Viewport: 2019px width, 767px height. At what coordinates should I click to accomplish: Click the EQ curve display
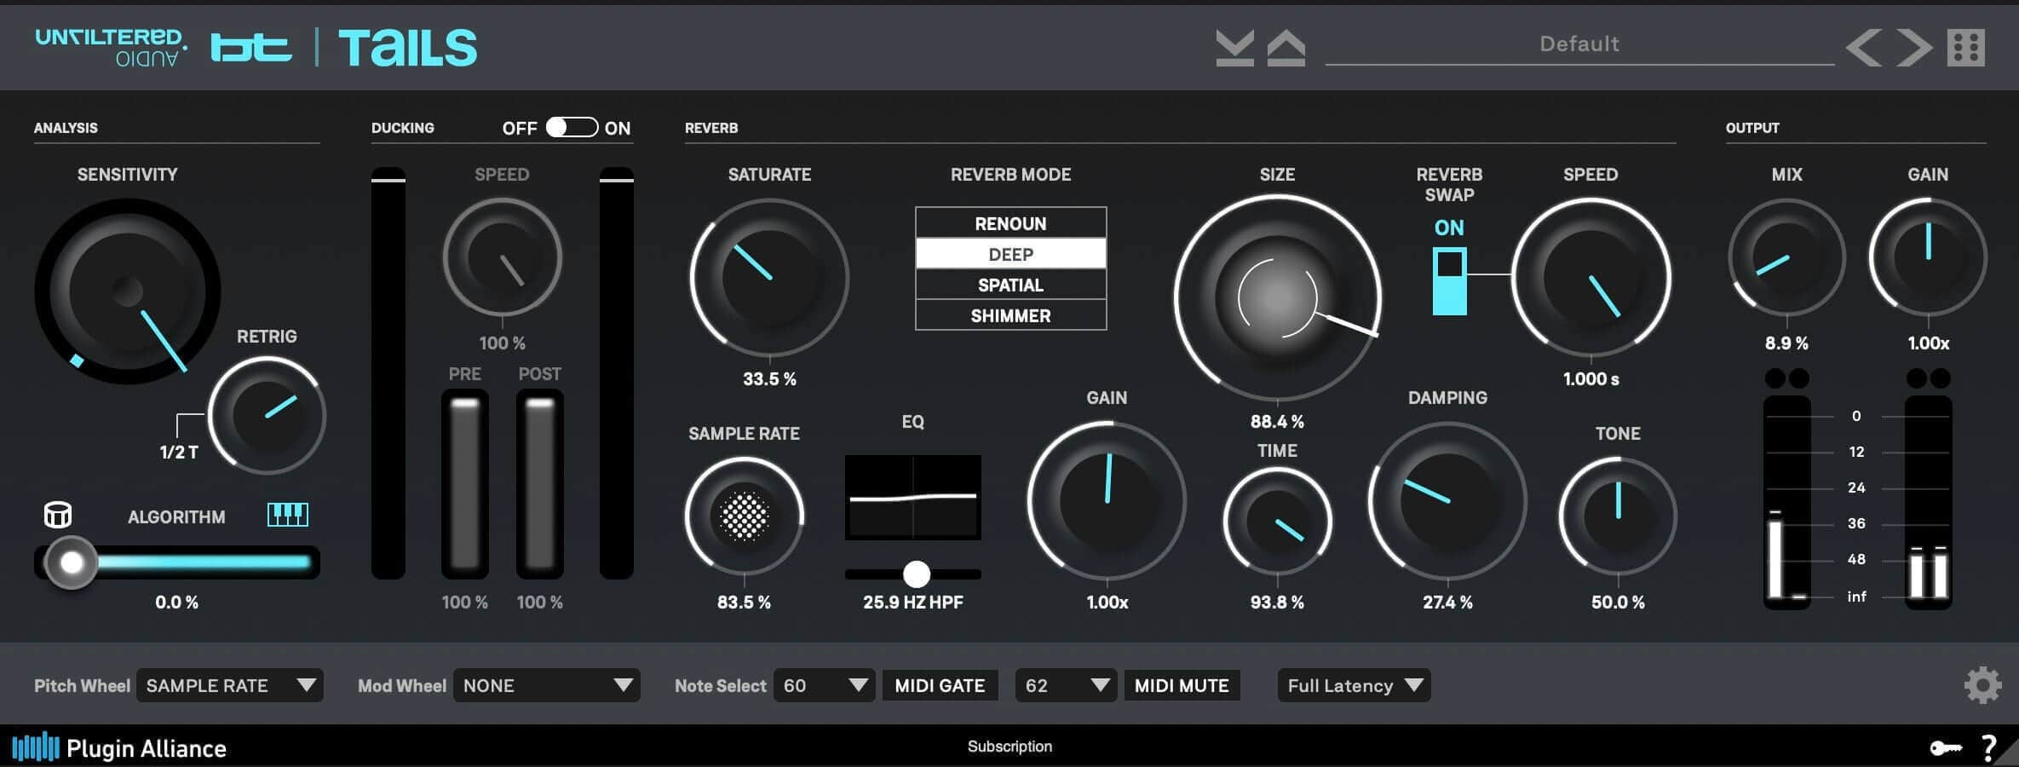click(912, 497)
